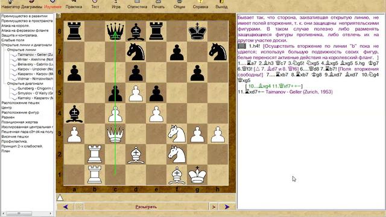386x217 pixels.
Task: Open Опции settings
Action: (179, 5)
